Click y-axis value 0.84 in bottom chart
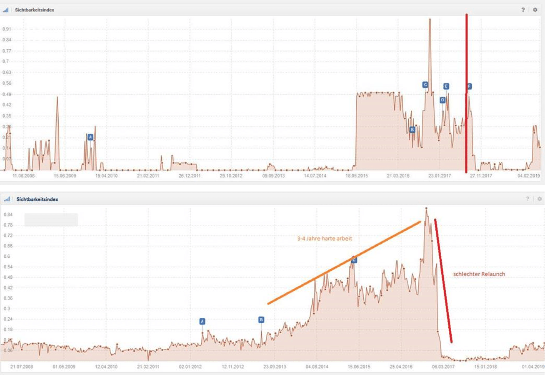This screenshot has width=545, height=375. click(8, 214)
